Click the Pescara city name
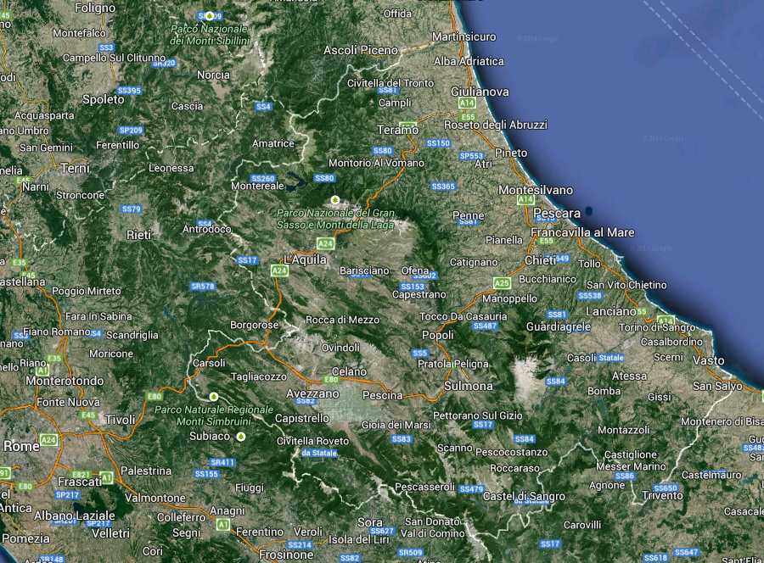Image resolution: width=764 pixels, height=563 pixels. coord(557,213)
